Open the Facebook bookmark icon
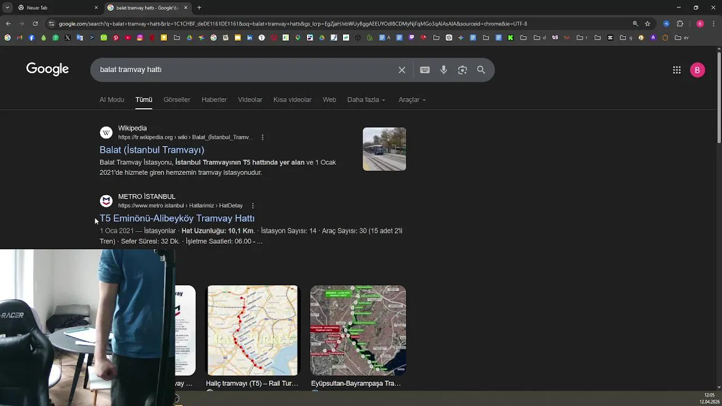This screenshot has width=722, height=406. point(32,38)
